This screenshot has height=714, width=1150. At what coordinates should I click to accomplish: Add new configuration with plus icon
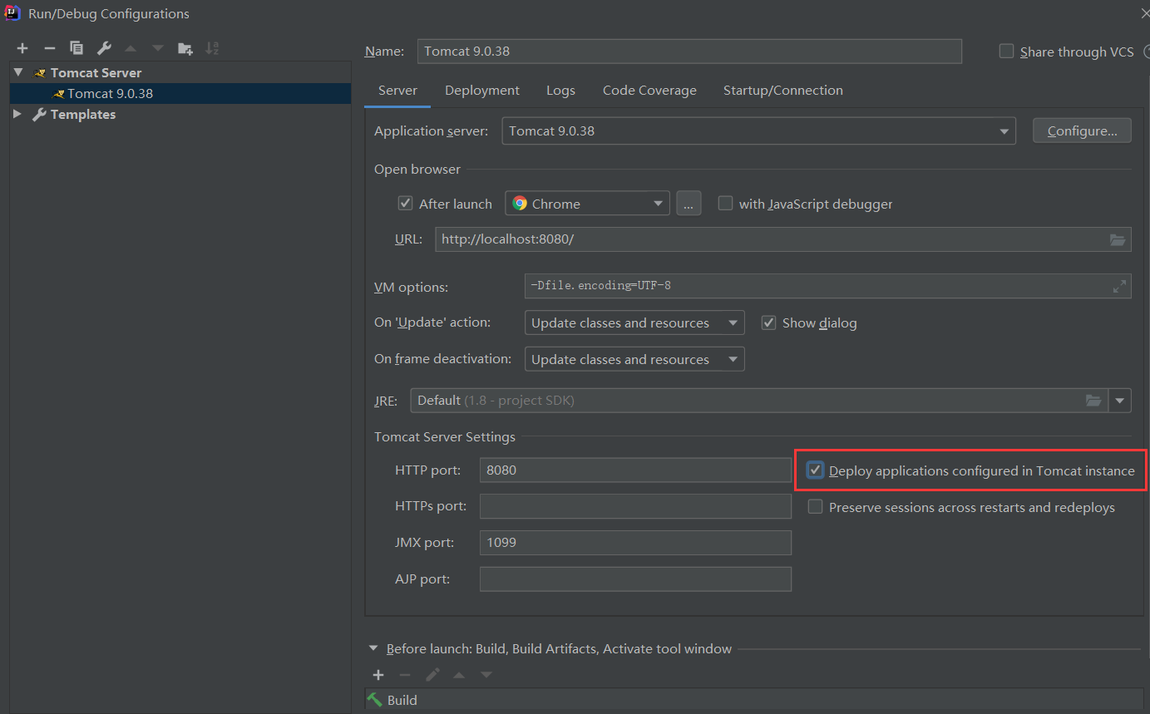[22, 48]
